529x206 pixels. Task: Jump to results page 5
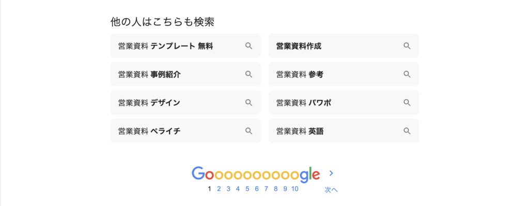coord(247,189)
